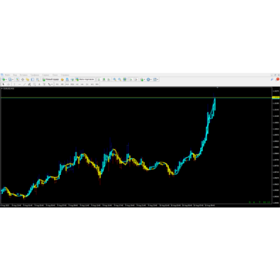
Task: Switch to the H1 timeframe button
Action: click(77, 84)
